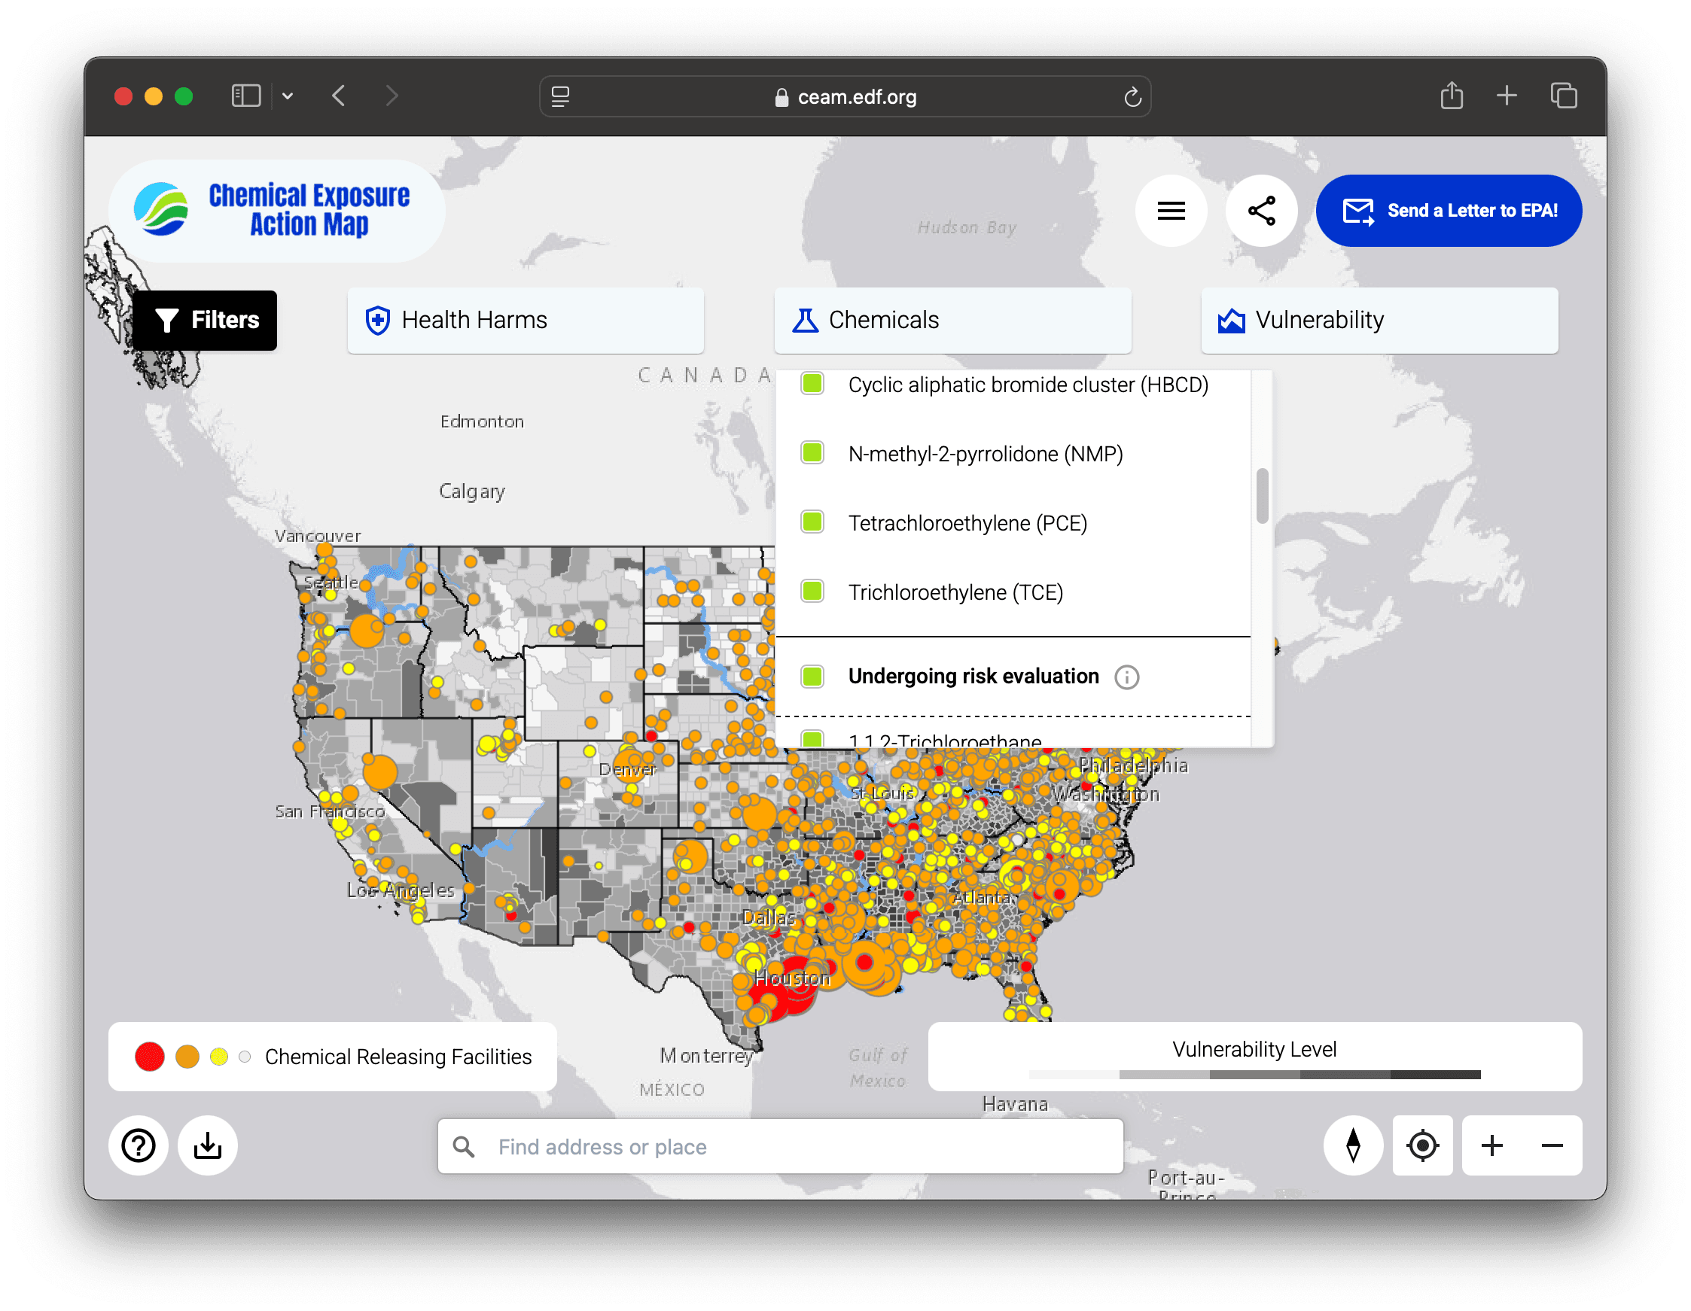The image size is (1691, 1311).
Task: Click the red facility legend dot
Action: tap(149, 1057)
